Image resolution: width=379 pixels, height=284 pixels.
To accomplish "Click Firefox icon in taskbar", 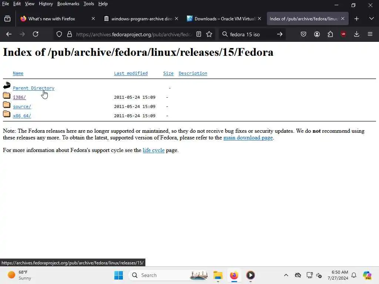I will pyautogui.click(x=234, y=275).
